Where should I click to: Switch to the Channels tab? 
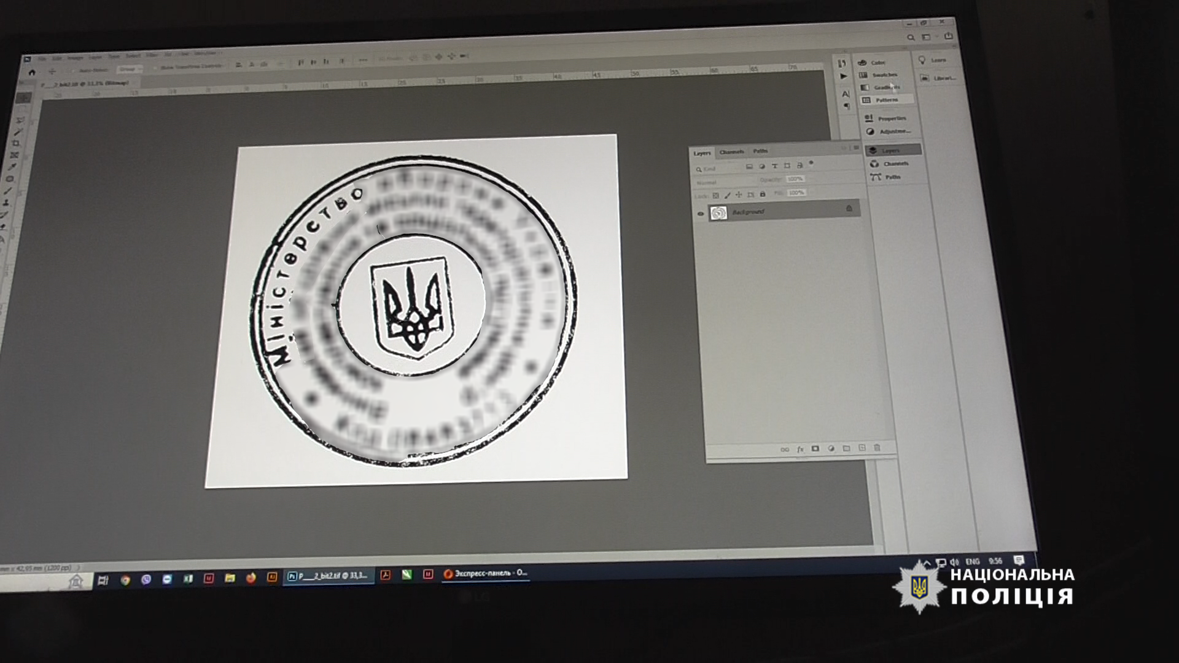pyautogui.click(x=731, y=152)
